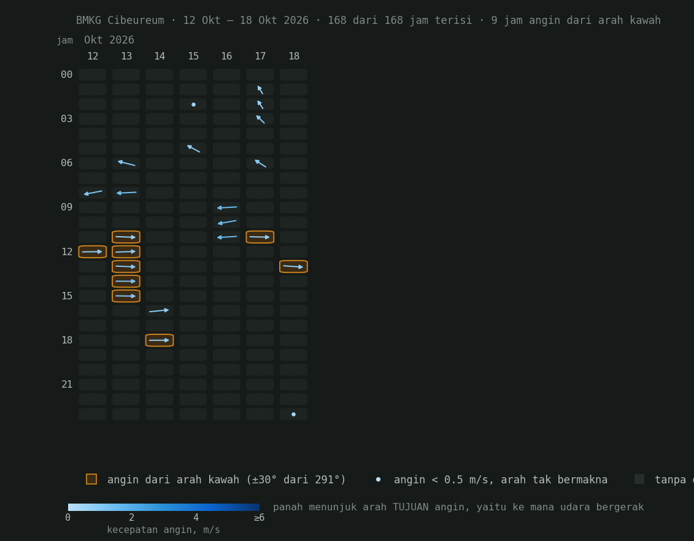
Task: Select the "Okt 2026" month label
Action: click(x=109, y=40)
